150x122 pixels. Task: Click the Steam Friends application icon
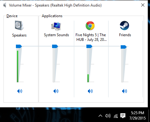[124, 26]
